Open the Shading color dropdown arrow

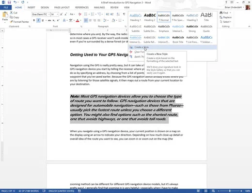pyautogui.click(x=116, y=20)
